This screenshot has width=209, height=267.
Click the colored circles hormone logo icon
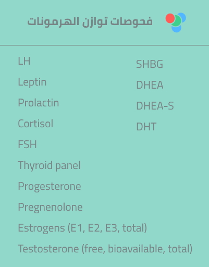coord(176,22)
